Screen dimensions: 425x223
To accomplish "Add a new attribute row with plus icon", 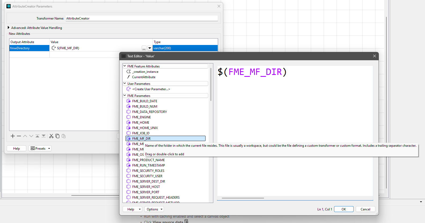I will (x=13, y=136).
